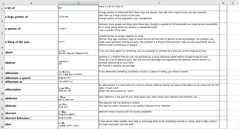Select row 7 header
239x129 pixels.
coord(2,73)
